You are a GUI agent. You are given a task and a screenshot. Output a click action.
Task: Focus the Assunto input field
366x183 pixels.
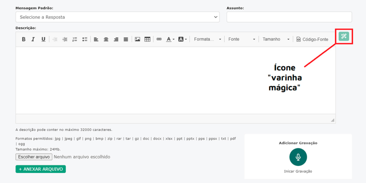(289, 17)
